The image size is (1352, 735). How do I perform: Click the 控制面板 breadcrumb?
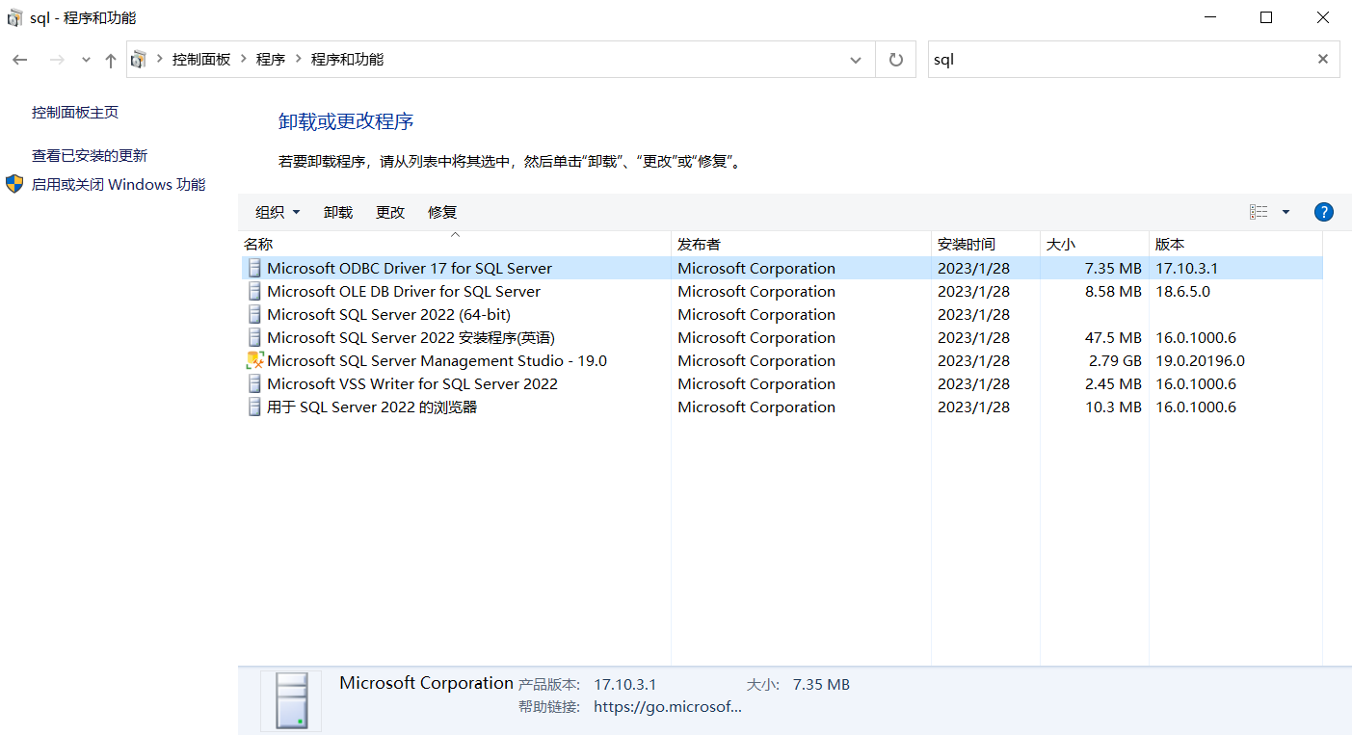201,60
